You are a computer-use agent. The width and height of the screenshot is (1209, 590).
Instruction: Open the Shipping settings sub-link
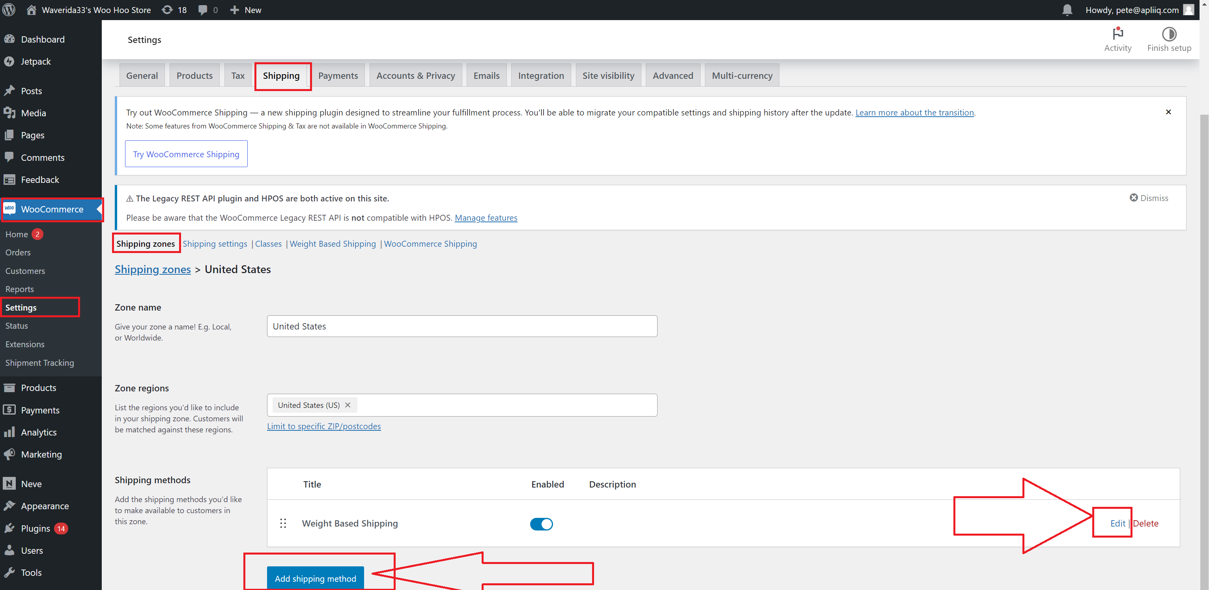215,244
